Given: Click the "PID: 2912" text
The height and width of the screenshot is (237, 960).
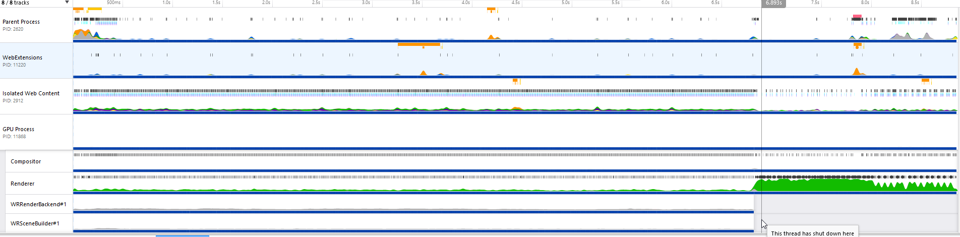Looking at the screenshot, I should tap(13, 101).
